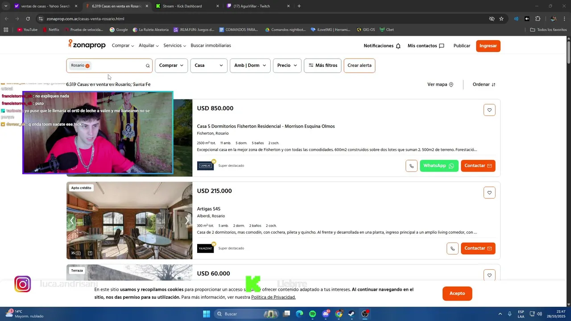
Task: Open browser extensions puzzle icon
Action: (538, 19)
